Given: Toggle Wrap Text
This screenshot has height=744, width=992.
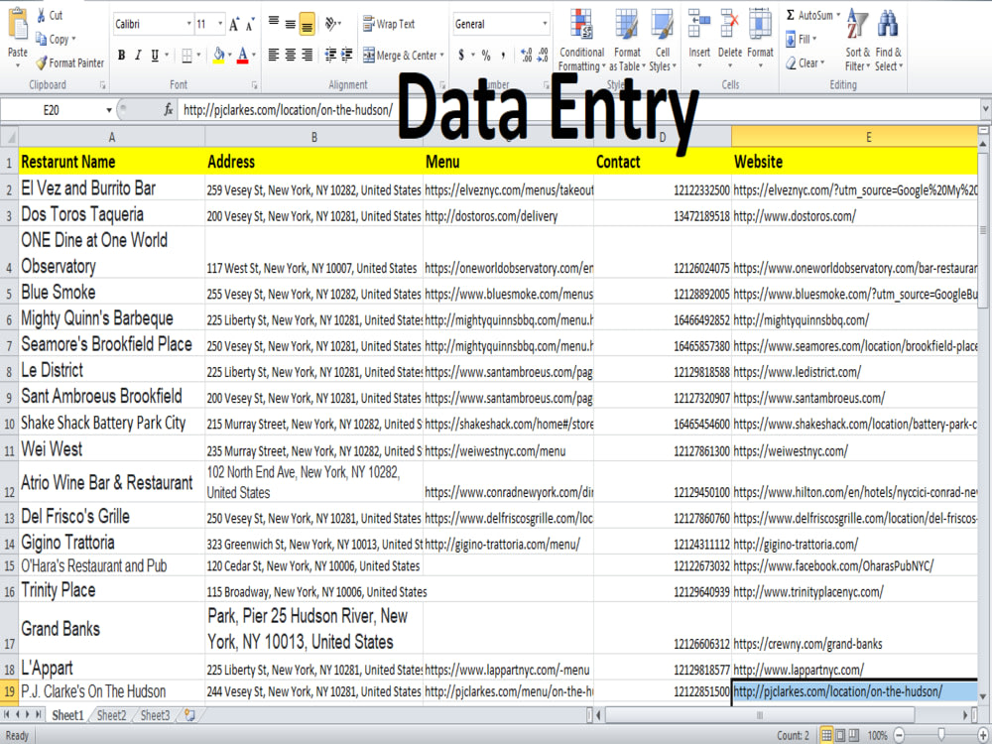Looking at the screenshot, I should pos(389,24).
